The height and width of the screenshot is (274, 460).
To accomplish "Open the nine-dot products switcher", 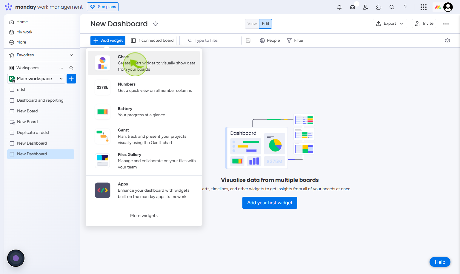I will (424, 7).
